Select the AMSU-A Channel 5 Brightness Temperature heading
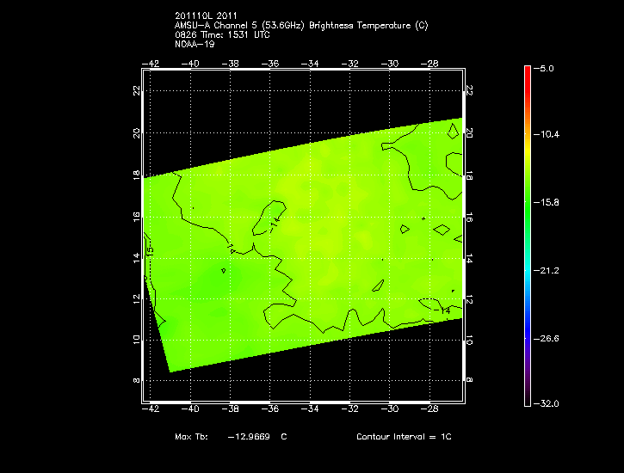 pos(300,25)
